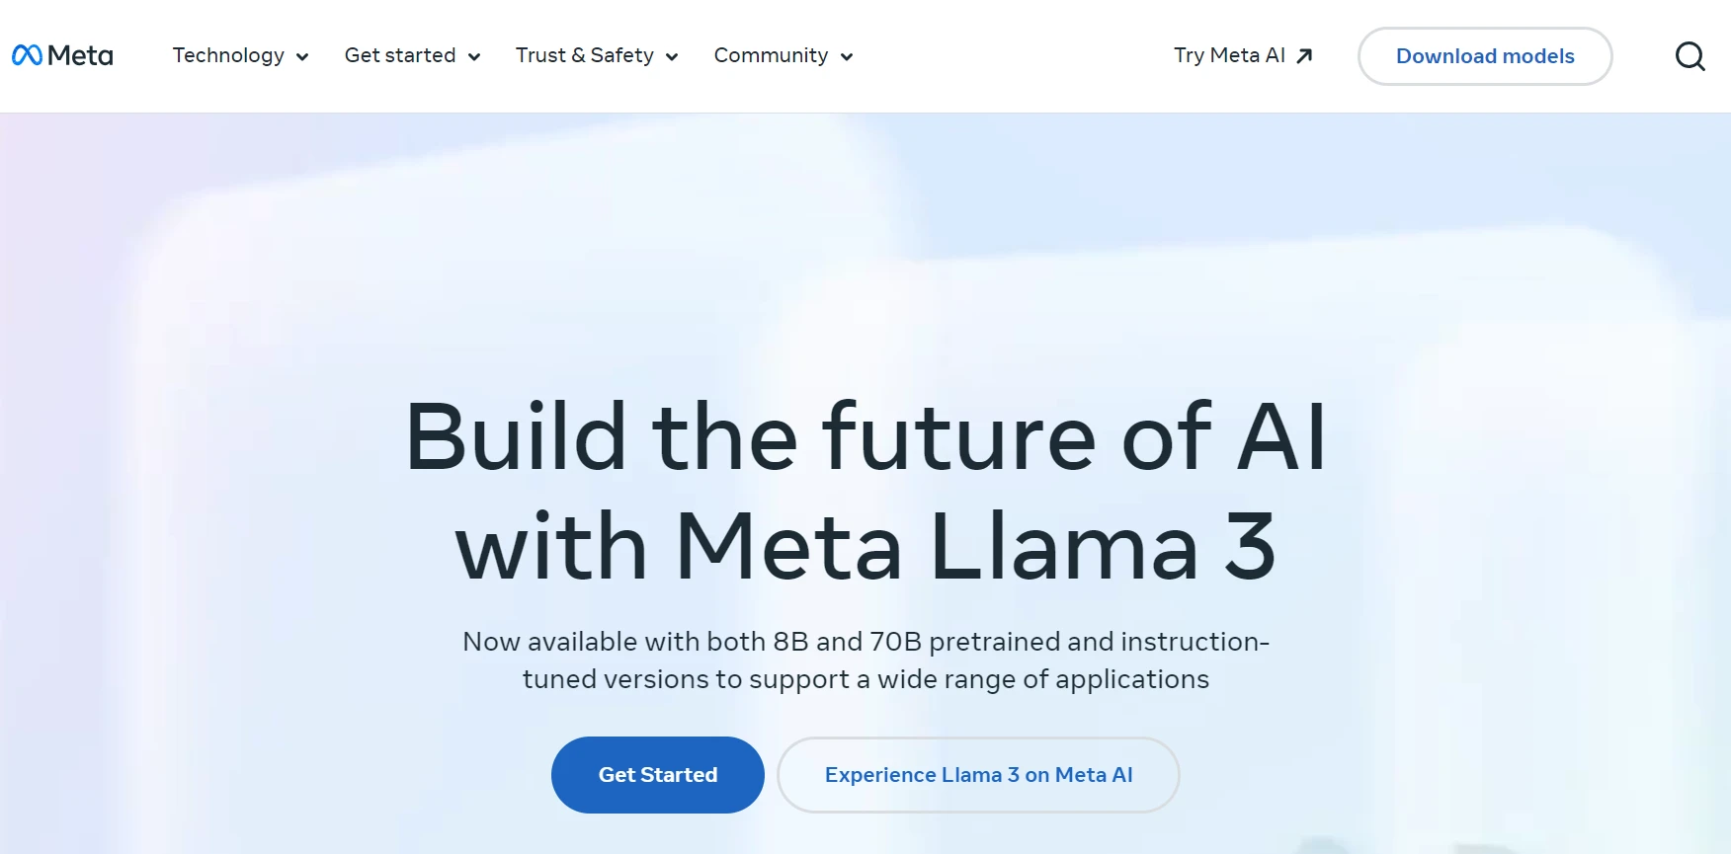Click the Meta wordmark text
The width and height of the screenshot is (1731, 854).
tap(80, 55)
